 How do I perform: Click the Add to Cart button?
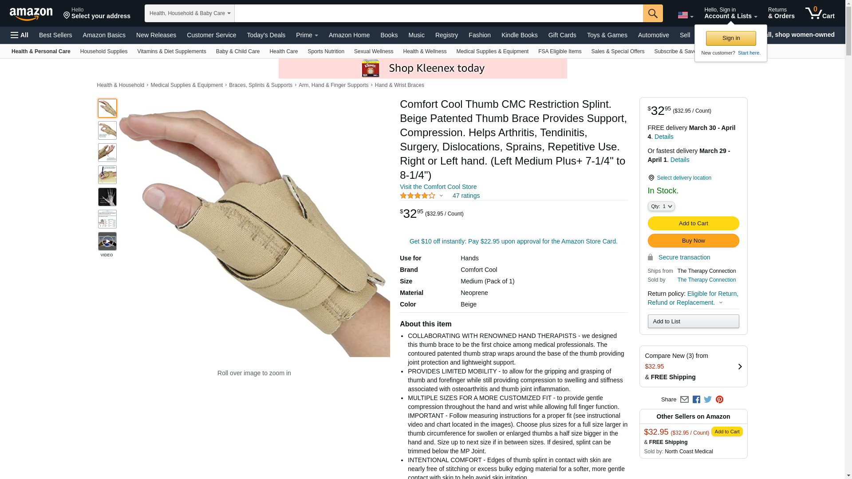[x=693, y=224]
